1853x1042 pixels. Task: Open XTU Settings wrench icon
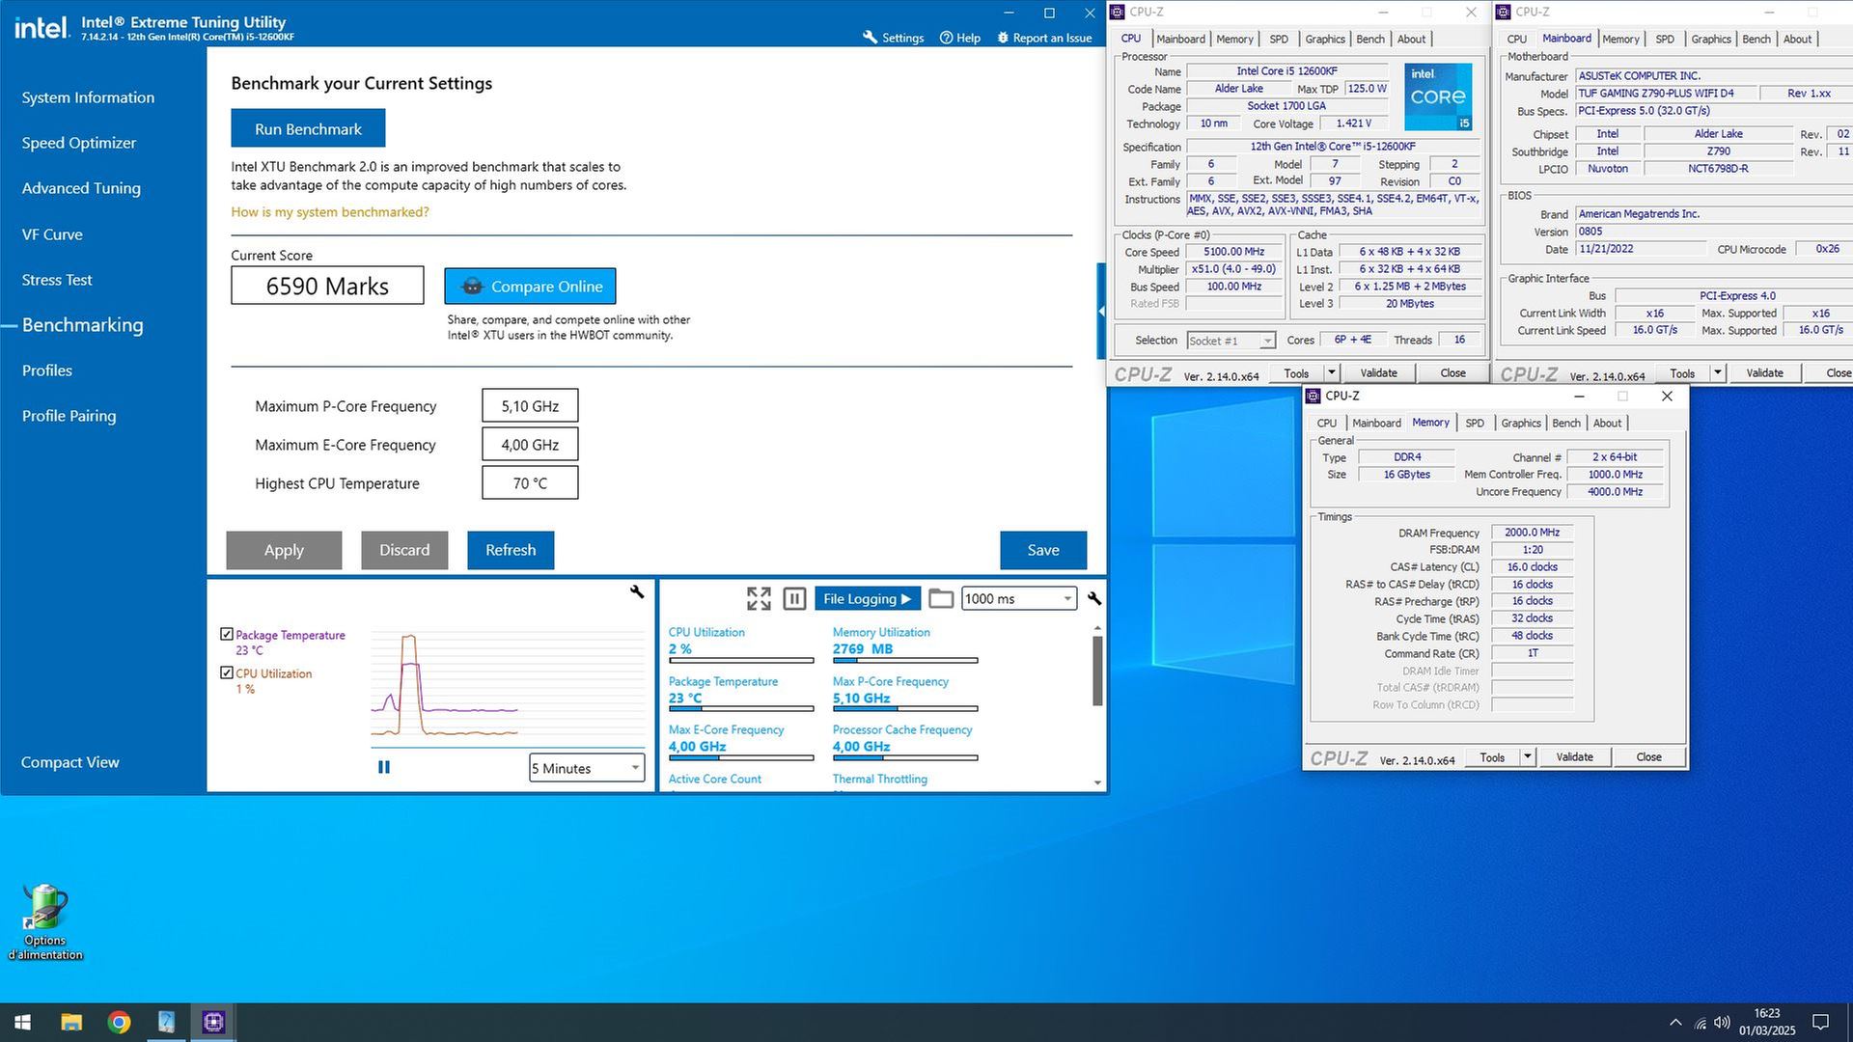point(870,38)
